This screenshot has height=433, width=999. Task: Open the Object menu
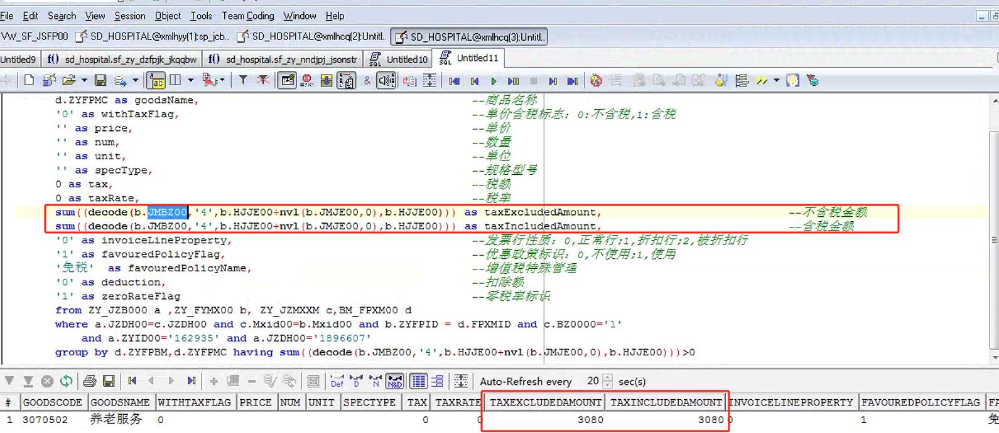[168, 16]
